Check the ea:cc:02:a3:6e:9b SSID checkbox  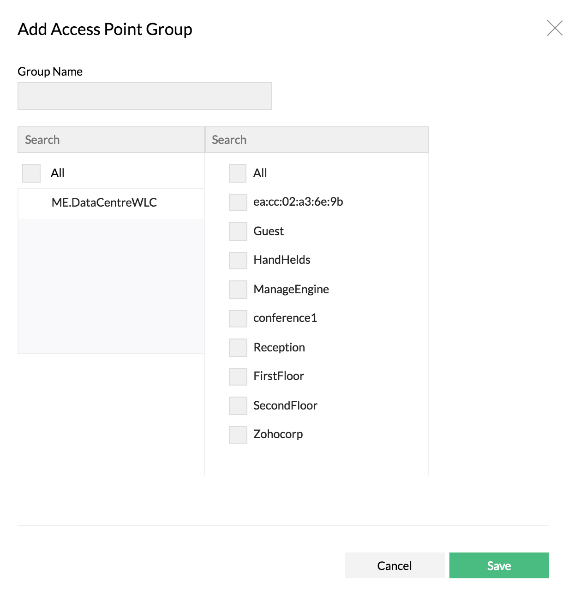coord(238,202)
